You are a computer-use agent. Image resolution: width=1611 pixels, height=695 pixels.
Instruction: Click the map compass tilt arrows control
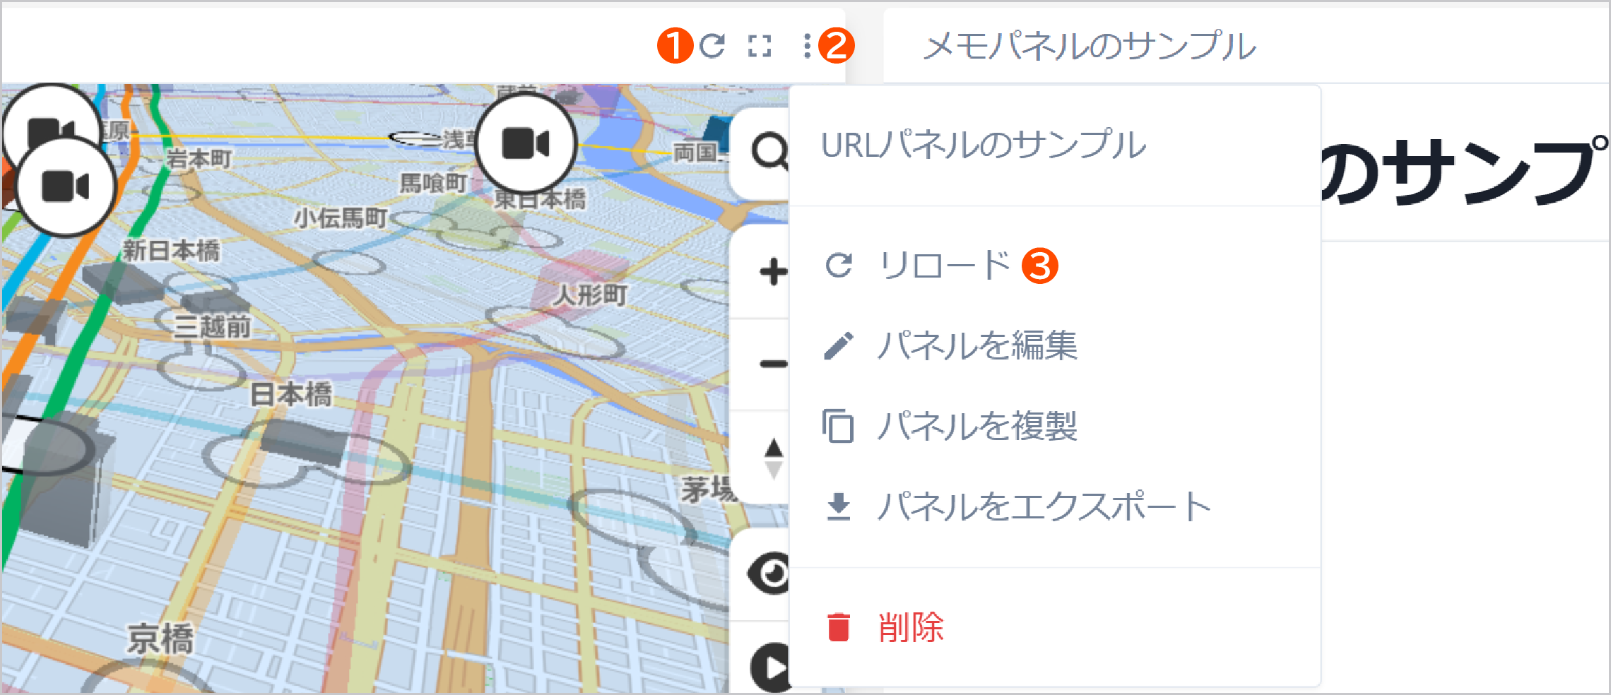tap(774, 458)
